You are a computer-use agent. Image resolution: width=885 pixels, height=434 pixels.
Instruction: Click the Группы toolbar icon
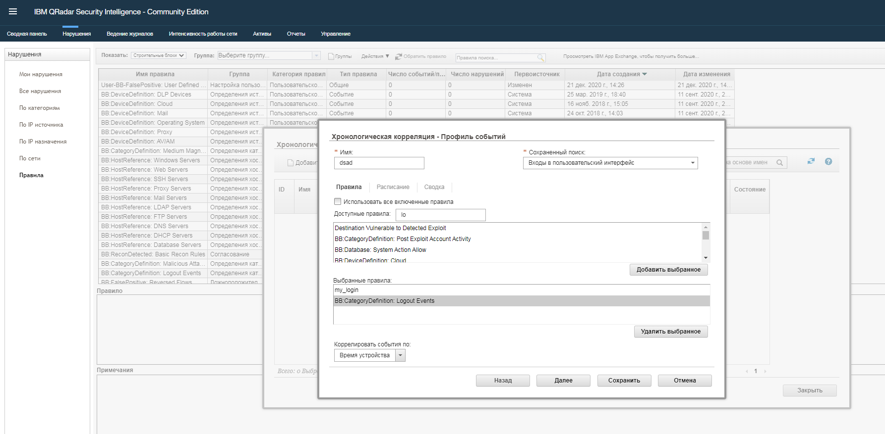coord(331,56)
